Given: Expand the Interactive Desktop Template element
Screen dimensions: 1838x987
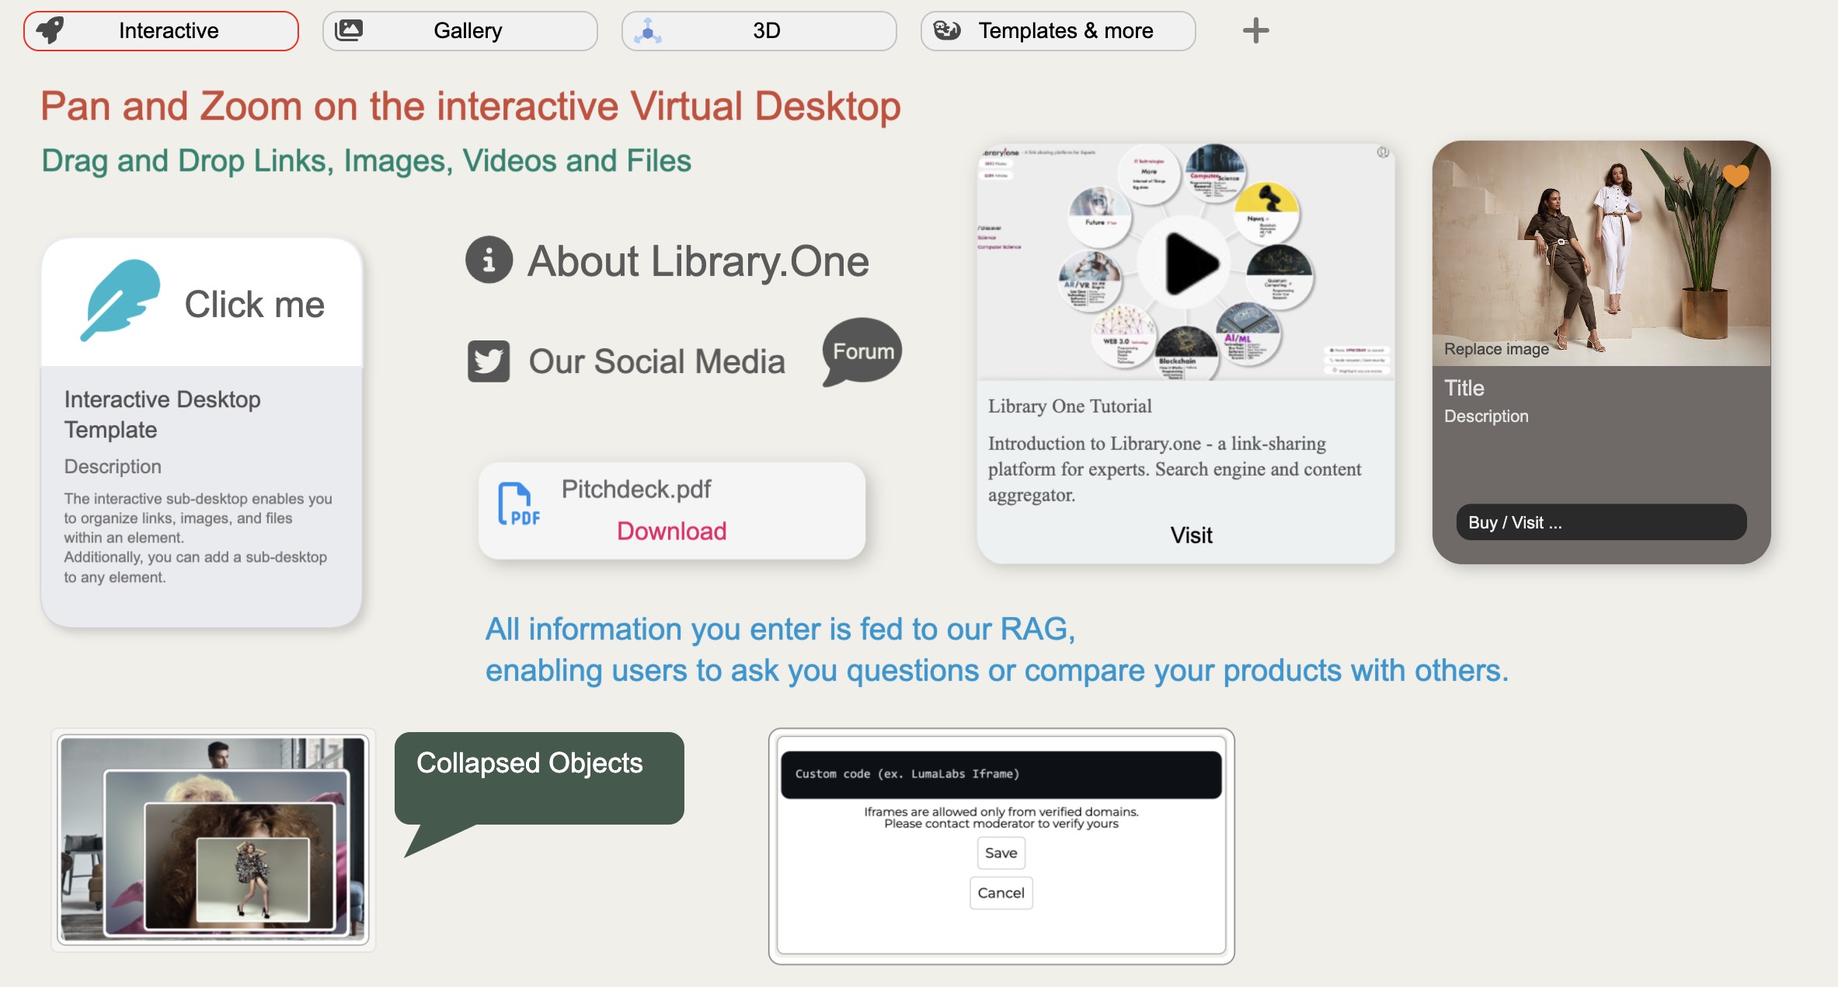Looking at the screenshot, I should point(204,302).
